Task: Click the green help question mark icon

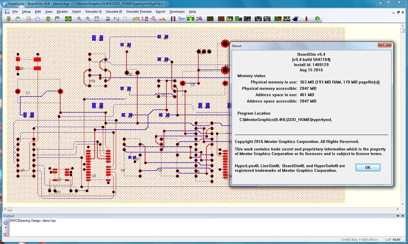Action: pos(317,19)
